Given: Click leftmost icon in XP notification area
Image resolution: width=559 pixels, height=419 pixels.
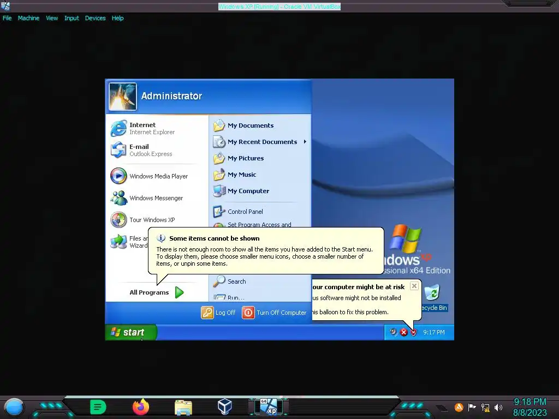Looking at the screenshot, I should click(x=393, y=332).
